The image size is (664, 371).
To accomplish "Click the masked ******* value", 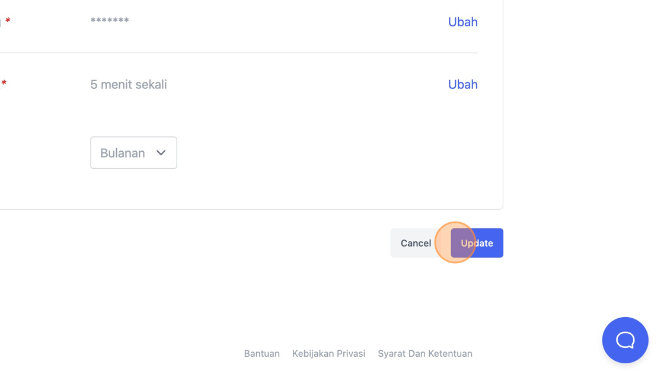I will [x=110, y=20].
